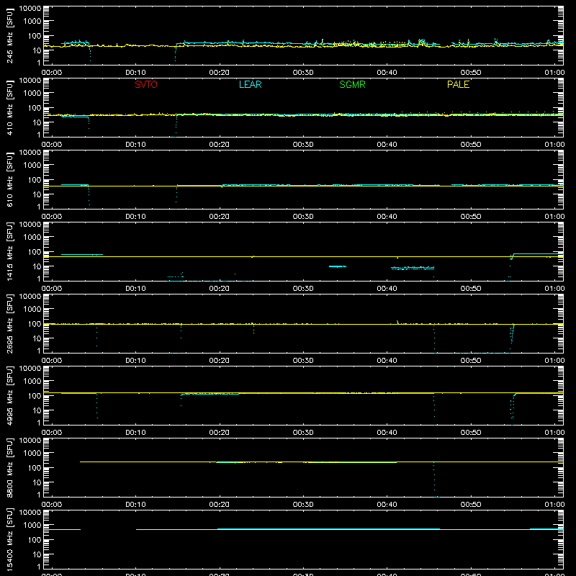This screenshot has width=576, height=576.
Task: Click 00:40 tick under 2695 MHz plot
Action: 387,361
